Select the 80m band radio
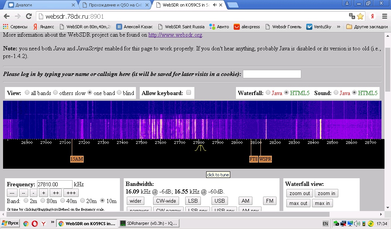 (43, 200)
